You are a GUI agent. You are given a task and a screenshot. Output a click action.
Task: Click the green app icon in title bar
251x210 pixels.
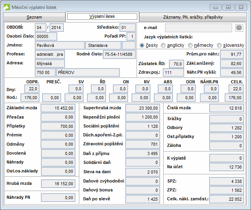(x=7, y=7)
